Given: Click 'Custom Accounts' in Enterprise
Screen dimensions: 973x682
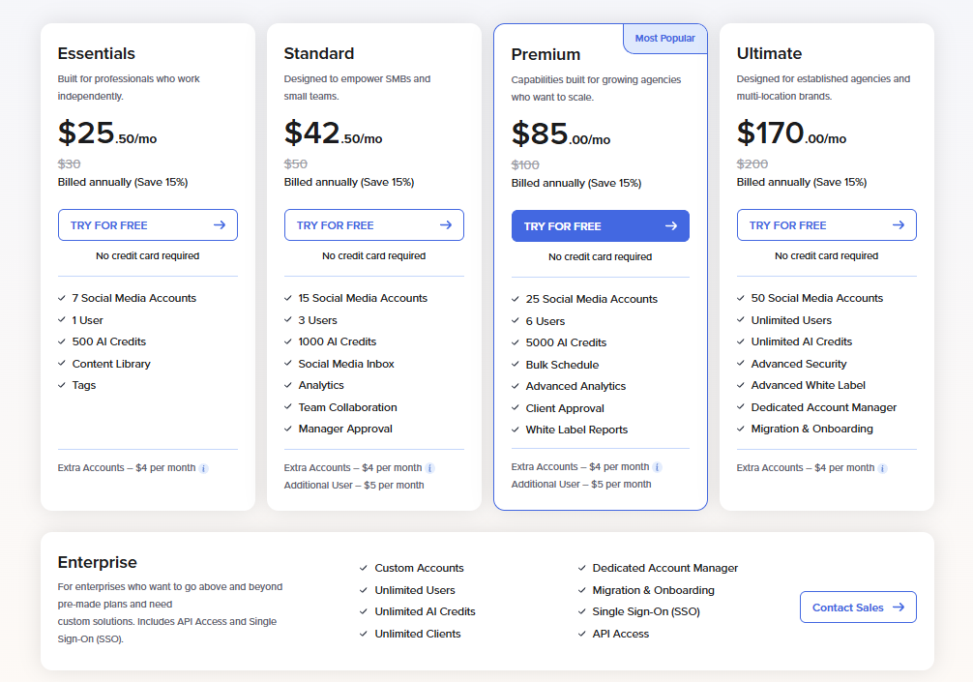Looking at the screenshot, I should click(419, 569).
